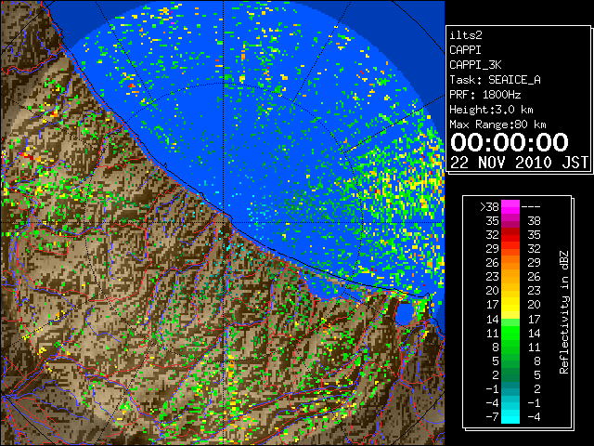Pick the red 32–35 dBZ legend band
This screenshot has height=446, width=594.
click(x=510, y=235)
